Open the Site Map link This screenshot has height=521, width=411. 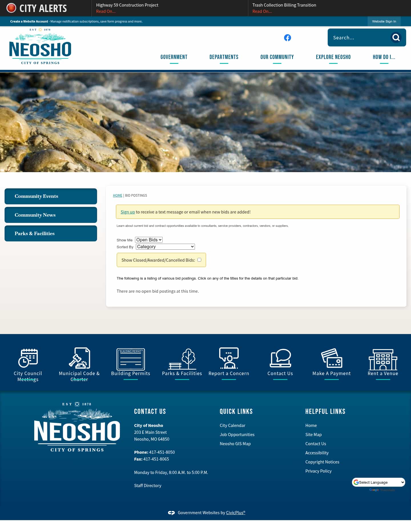[x=313, y=435]
